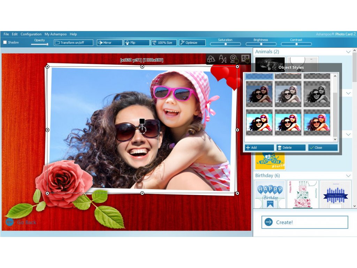Click the bottom-left resize handle of photo

point(47,193)
